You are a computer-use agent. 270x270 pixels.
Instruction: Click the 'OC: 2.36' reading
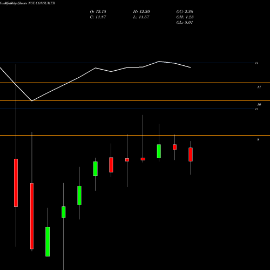click(185, 12)
